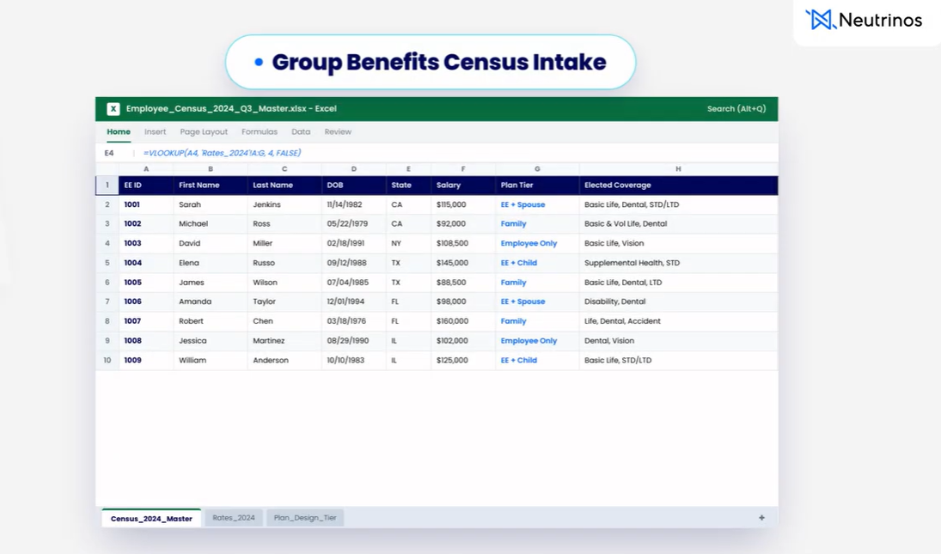Click the VLOOKUP formula bar
The image size is (941, 554).
click(222, 153)
